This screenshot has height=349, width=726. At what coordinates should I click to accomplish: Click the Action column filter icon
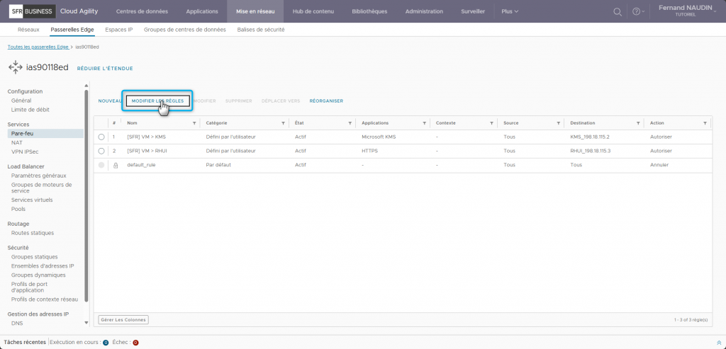705,123
